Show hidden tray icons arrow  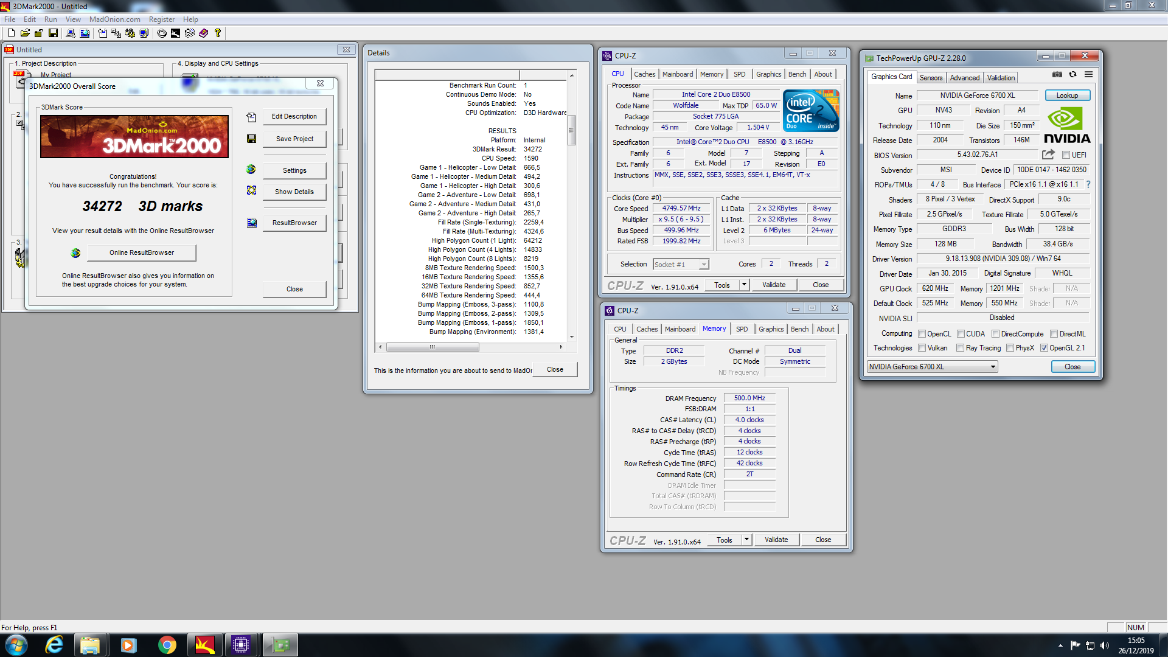[x=1060, y=645]
